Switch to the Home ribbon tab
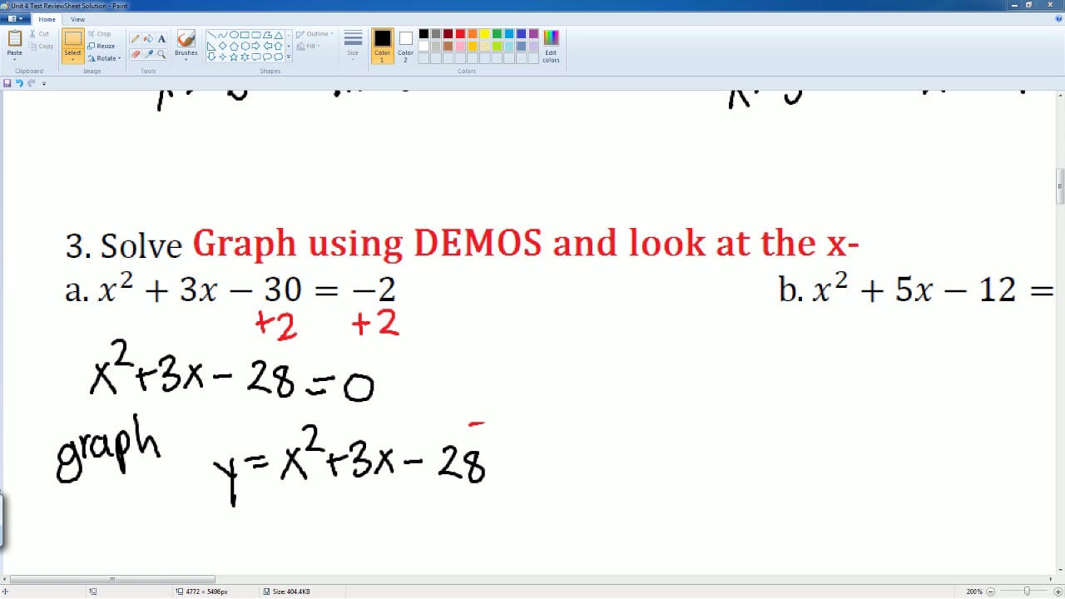The width and height of the screenshot is (1065, 599). point(47,19)
